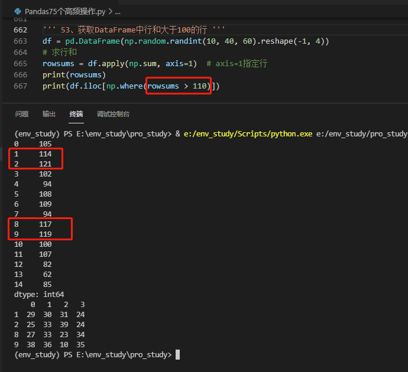This screenshot has width=408, height=372.
Task: Expand the breadcrumb ellipsis after file name
Action: pos(118,12)
